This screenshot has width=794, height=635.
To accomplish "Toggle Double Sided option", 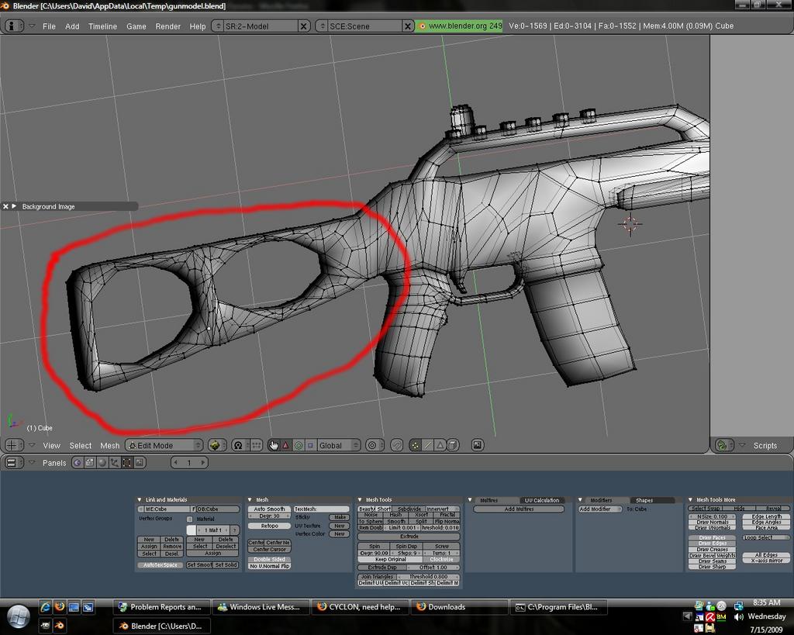I will click(x=269, y=559).
